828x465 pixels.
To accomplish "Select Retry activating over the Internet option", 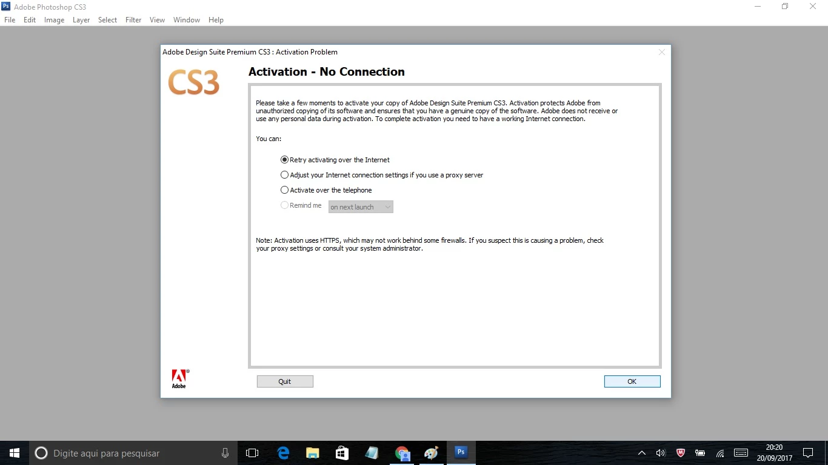I will [x=335, y=160].
